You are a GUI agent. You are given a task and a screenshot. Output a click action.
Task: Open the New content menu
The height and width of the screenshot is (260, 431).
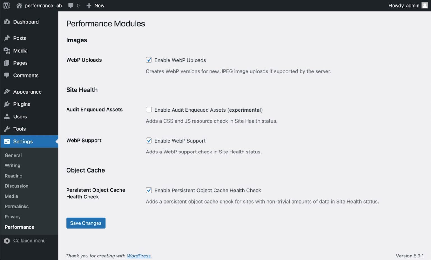[95, 5]
